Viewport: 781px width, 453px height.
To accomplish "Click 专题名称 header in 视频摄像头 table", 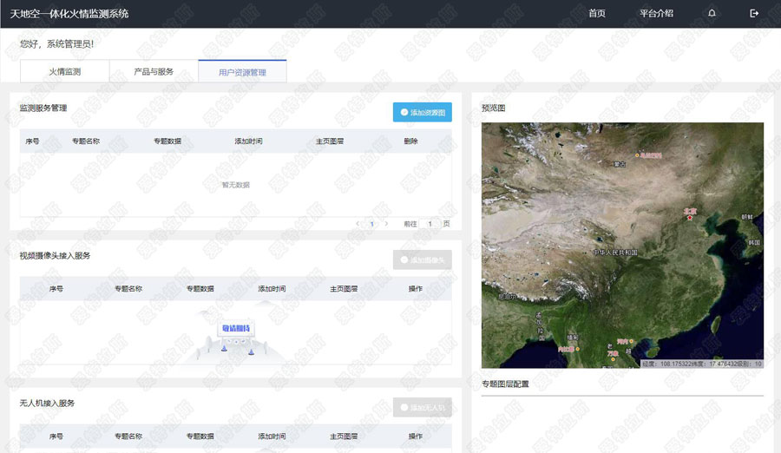I will tap(128, 289).
